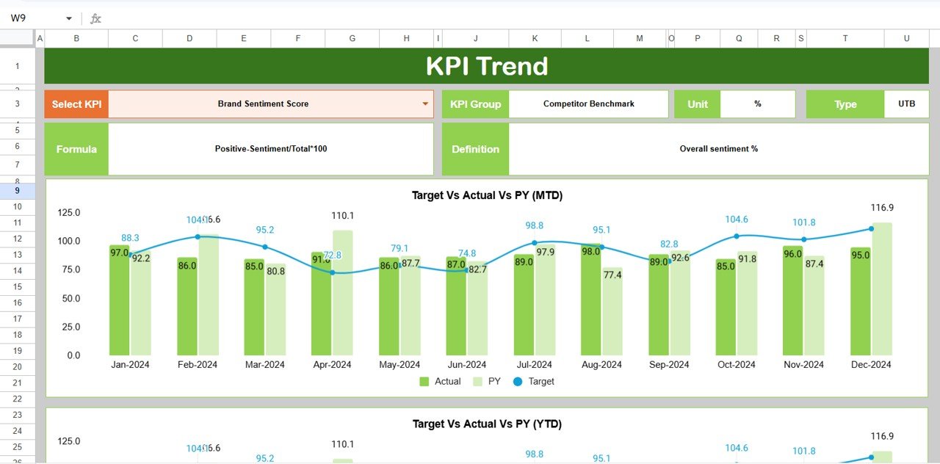Viewport: 940px width, 464px height.
Task: Click the Target legend marker
Action: pos(518,381)
